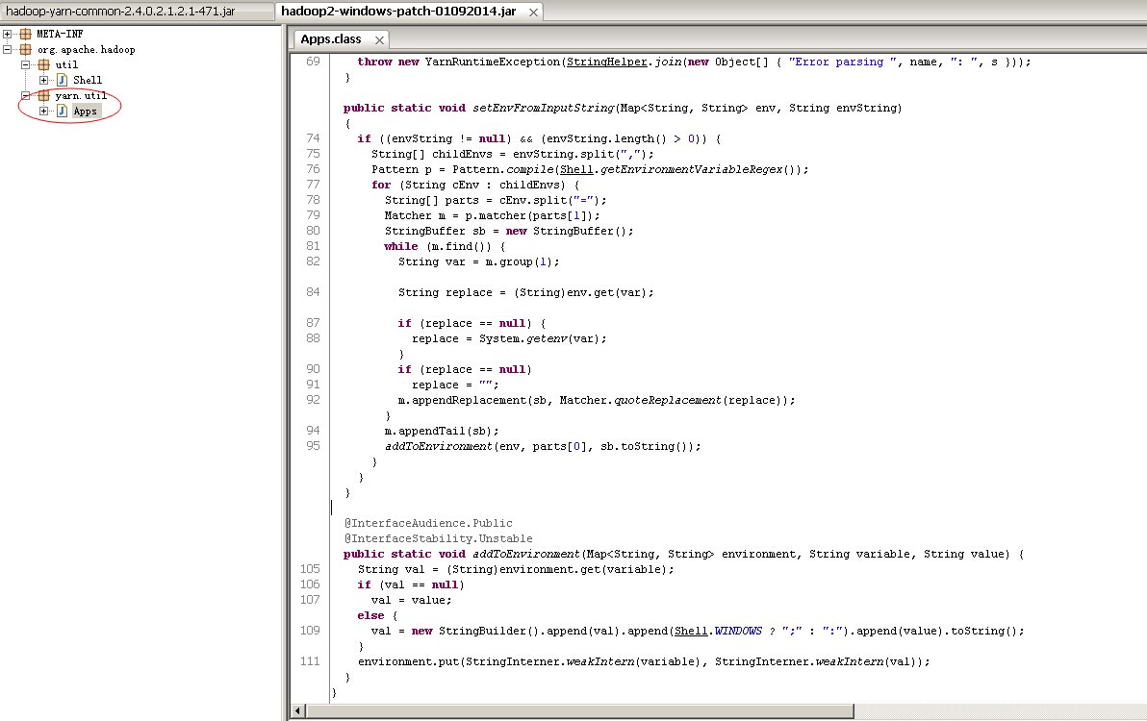This screenshot has height=721, width=1147.
Task: Follow the StringHelper link on line 69
Action: [607, 62]
